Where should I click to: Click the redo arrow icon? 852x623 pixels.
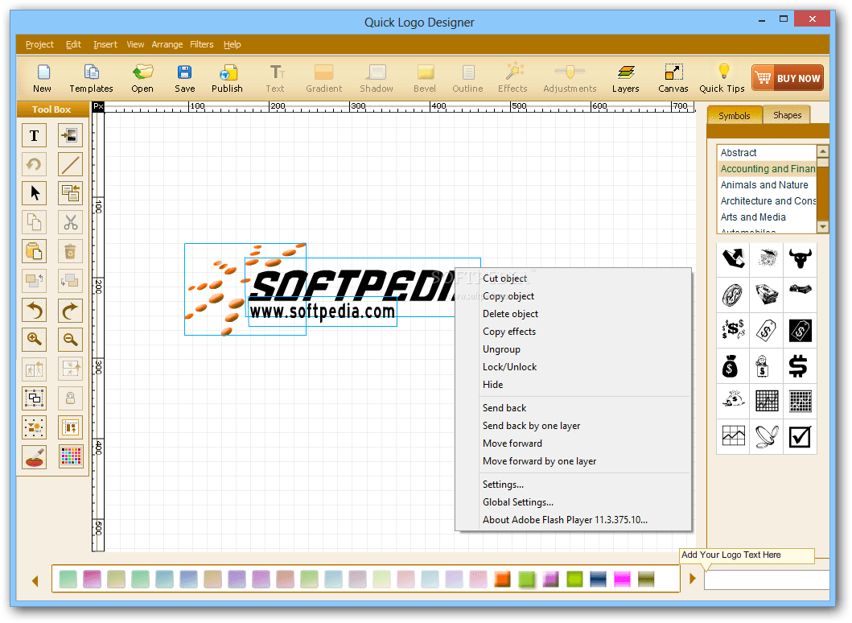click(71, 310)
